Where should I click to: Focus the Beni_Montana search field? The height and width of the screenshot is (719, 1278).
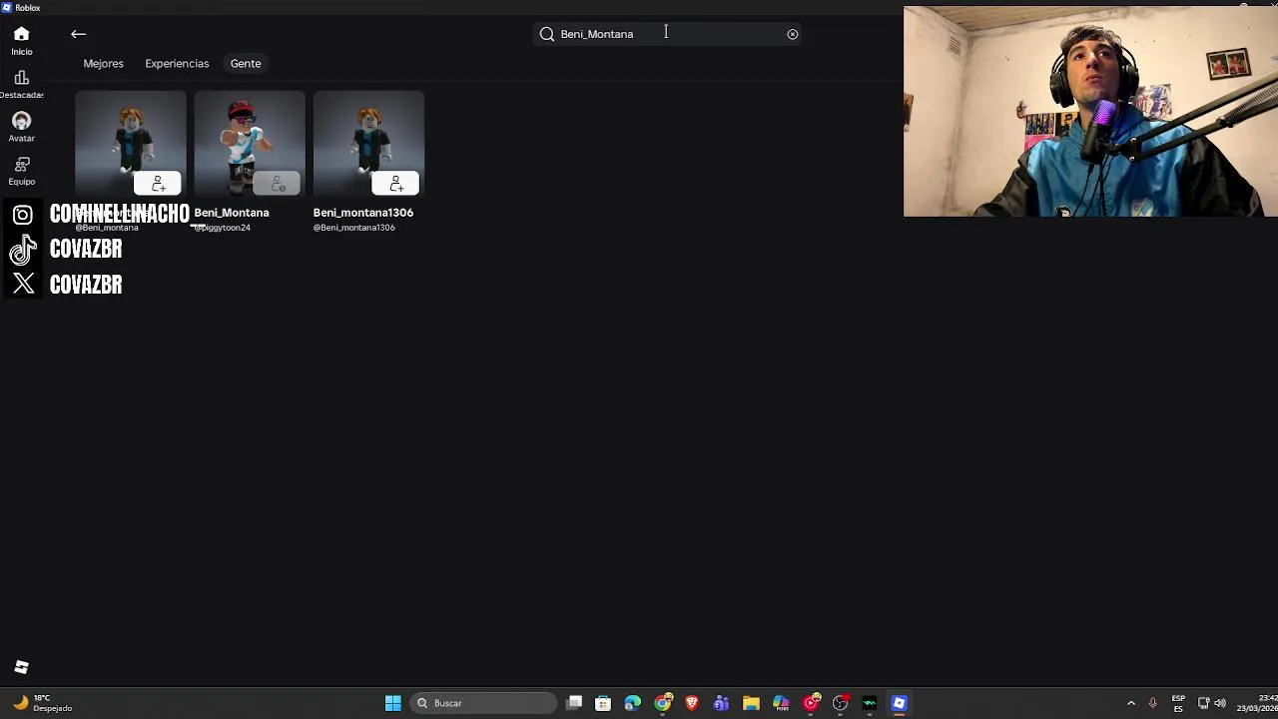(667, 34)
